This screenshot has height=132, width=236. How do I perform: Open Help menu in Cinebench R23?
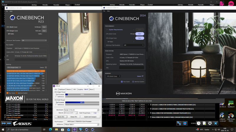11,11
